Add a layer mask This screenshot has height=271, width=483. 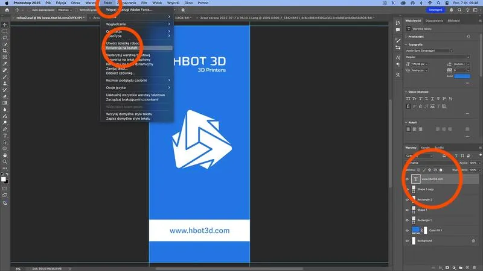(x=447, y=267)
